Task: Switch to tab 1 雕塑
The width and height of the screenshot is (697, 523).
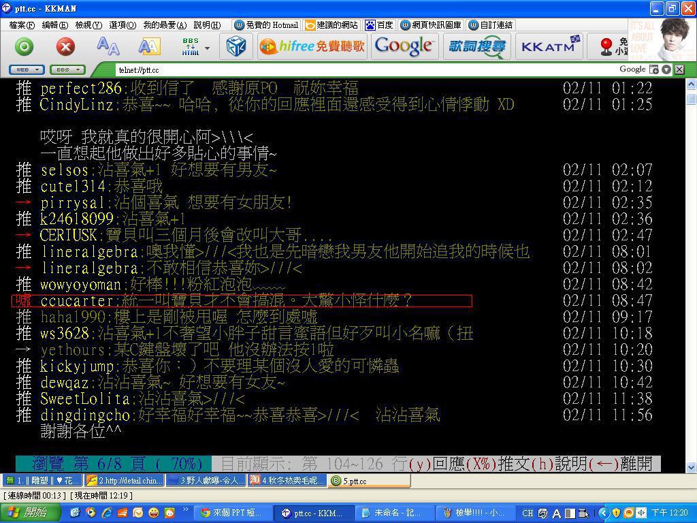Action: pos(43,480)
